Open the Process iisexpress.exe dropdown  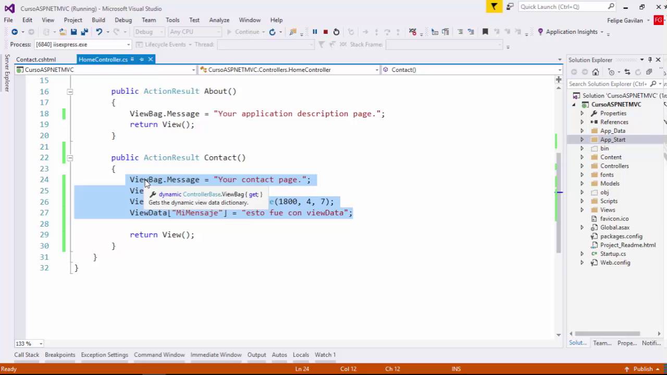coord(128,45)
